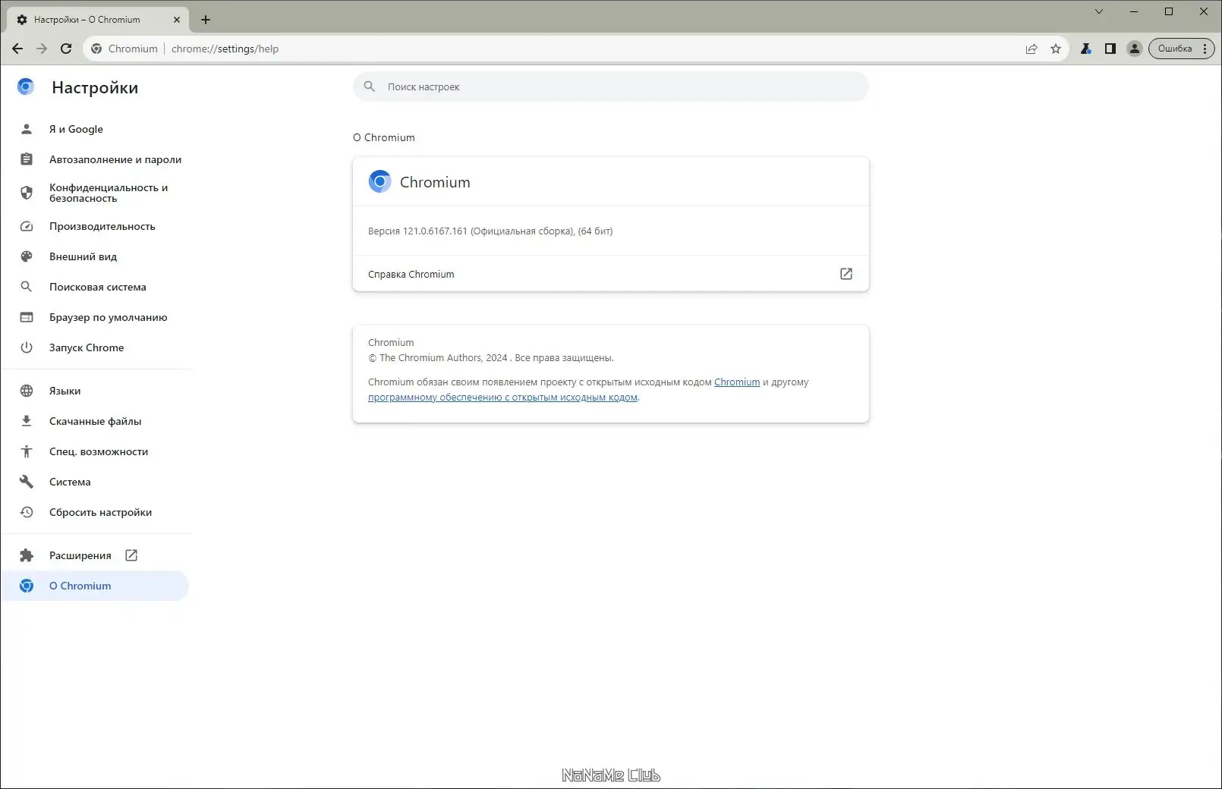Image resolution: width=1222 pixels, height=789 pixels.
Task: Click the Запуск Chrome power icon
Action: [27, 347]
